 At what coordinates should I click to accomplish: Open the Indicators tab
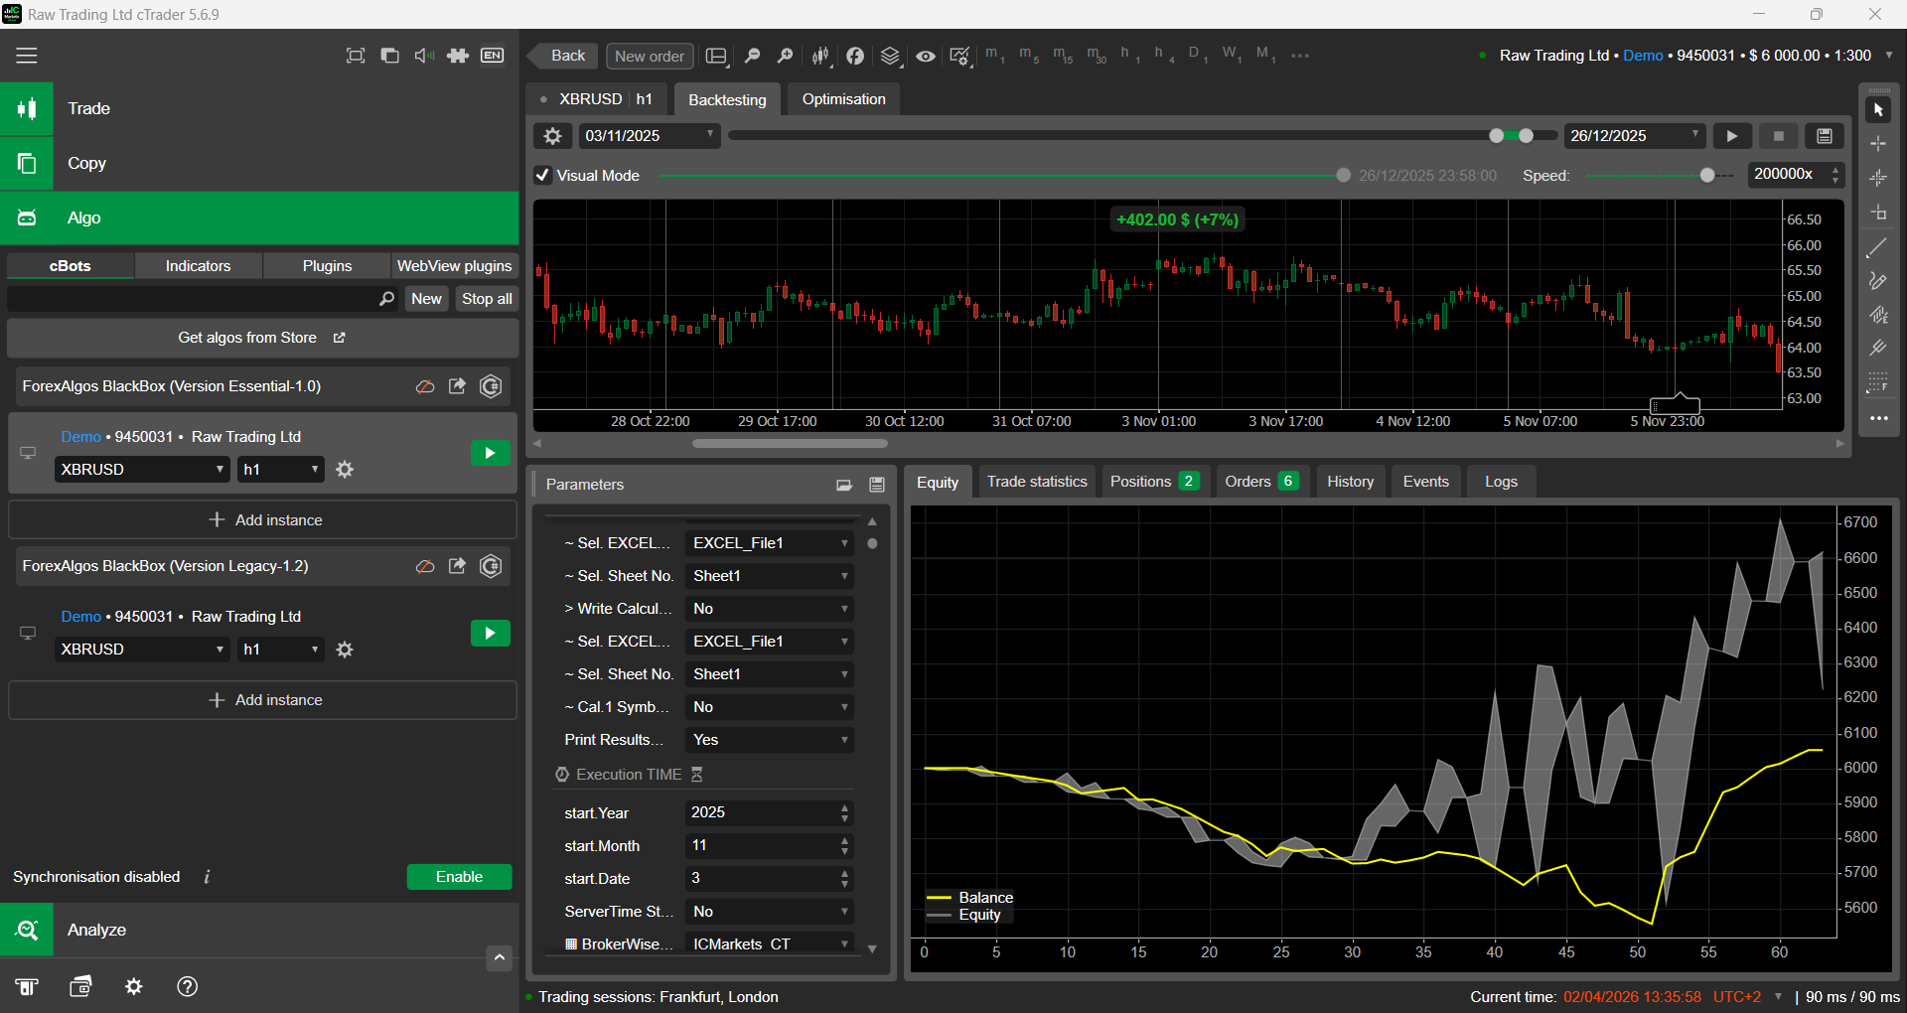click(198, 266)
